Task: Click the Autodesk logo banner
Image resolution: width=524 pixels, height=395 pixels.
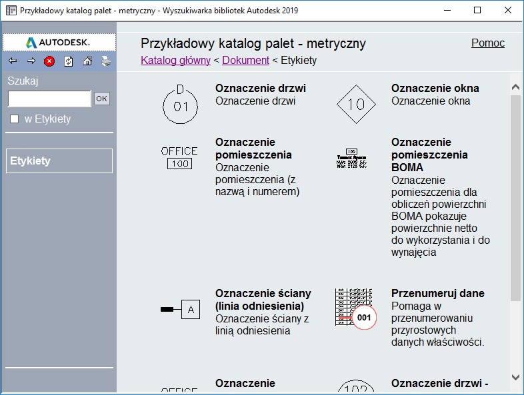Action: (59, 43)
